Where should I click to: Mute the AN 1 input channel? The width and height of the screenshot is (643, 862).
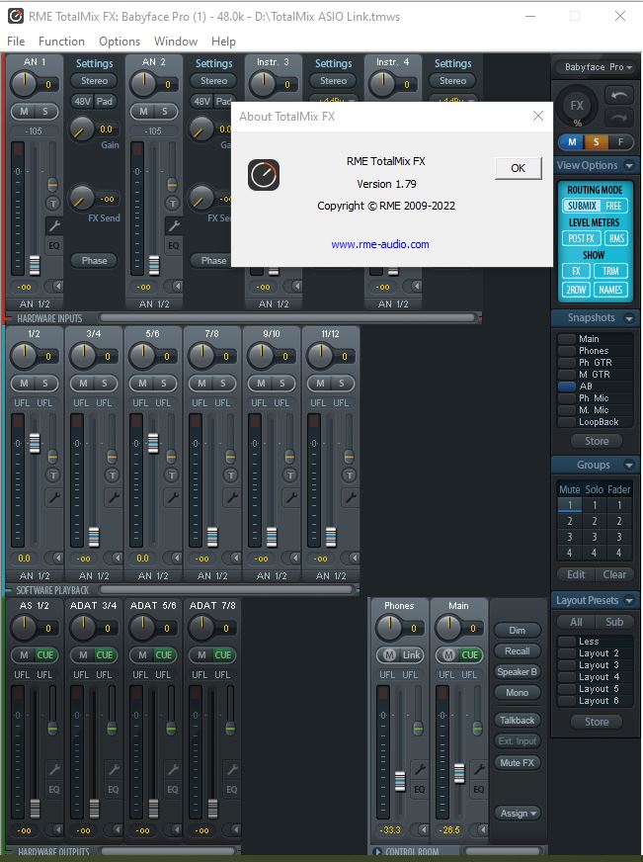(x=24, y=112)
